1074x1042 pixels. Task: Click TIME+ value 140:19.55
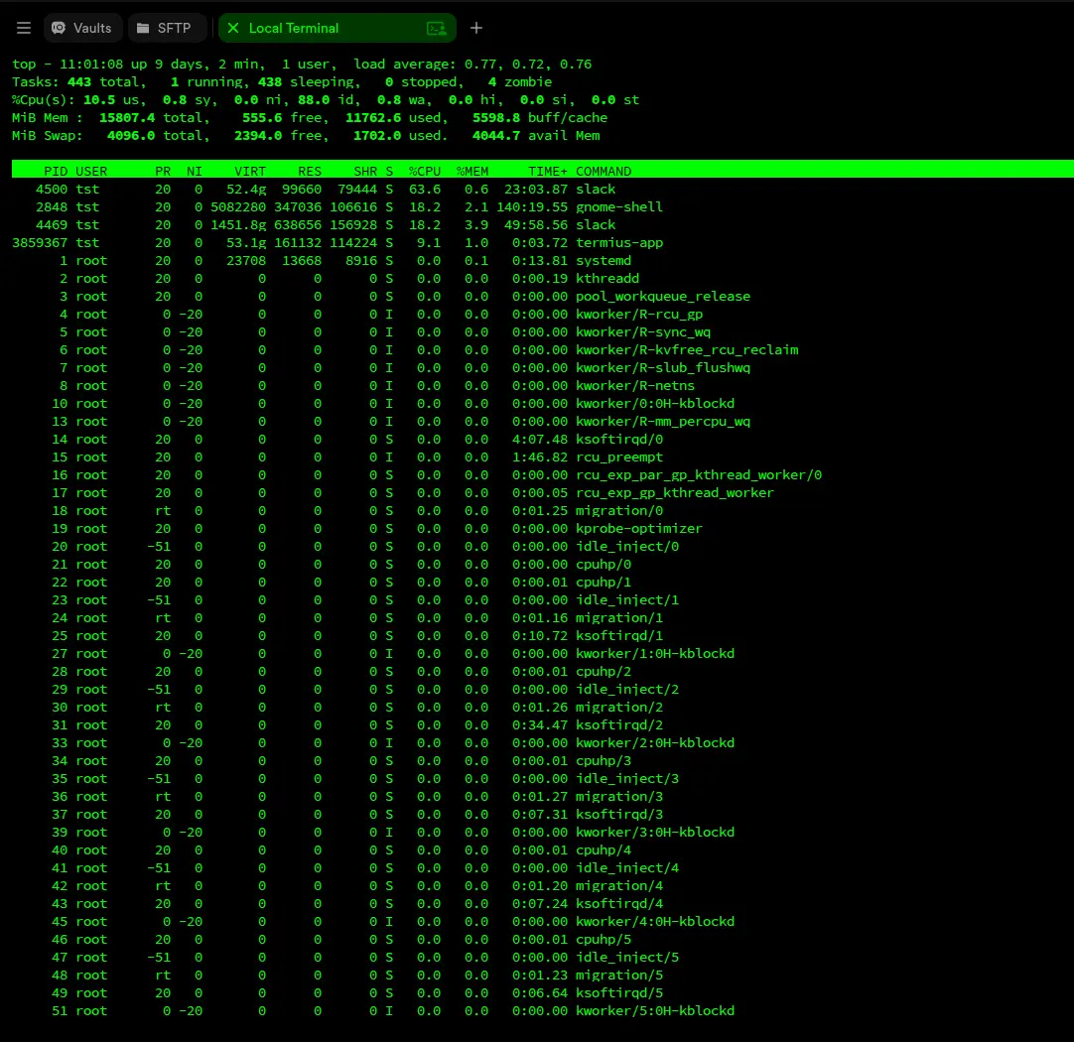pyautogui.click(x=532, y=206)
